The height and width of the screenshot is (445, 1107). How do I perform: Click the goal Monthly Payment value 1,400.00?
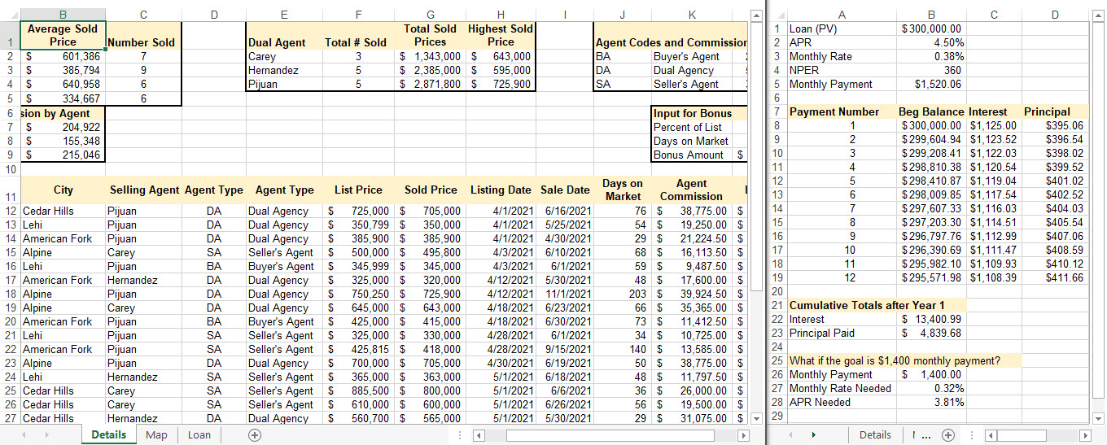coord(931,374)
